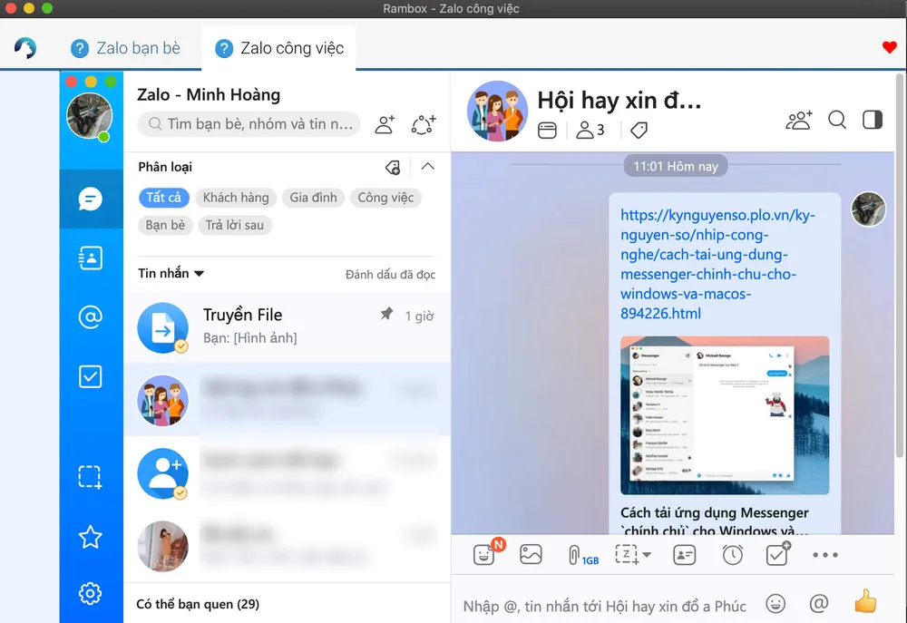Select the 'Gia đình' filter chip
Screen dimensions: 907x623
tap(313, 198)
